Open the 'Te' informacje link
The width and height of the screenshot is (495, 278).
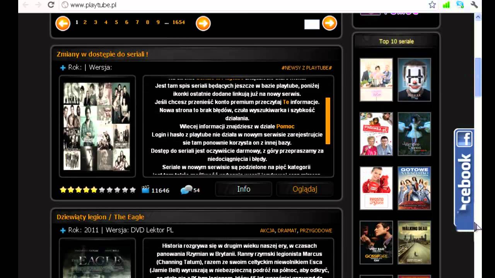(x=286, y=102)
